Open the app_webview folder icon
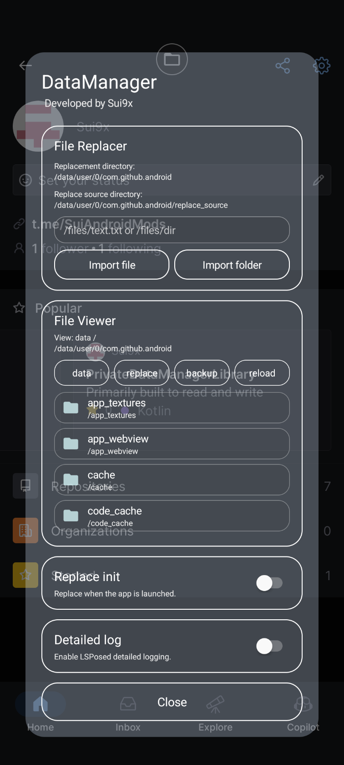The height and width of the screenshot is (765, 344). coord(71,444)
